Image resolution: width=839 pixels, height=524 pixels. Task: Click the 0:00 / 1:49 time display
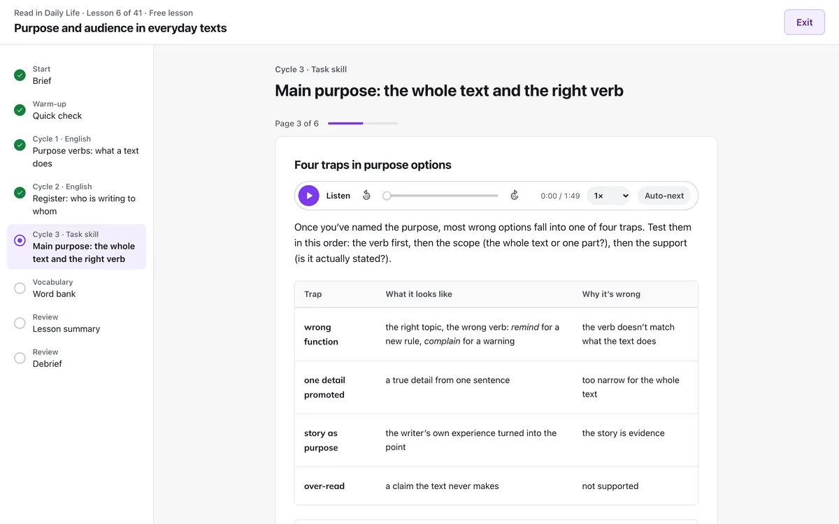click(x=560, y=196)
